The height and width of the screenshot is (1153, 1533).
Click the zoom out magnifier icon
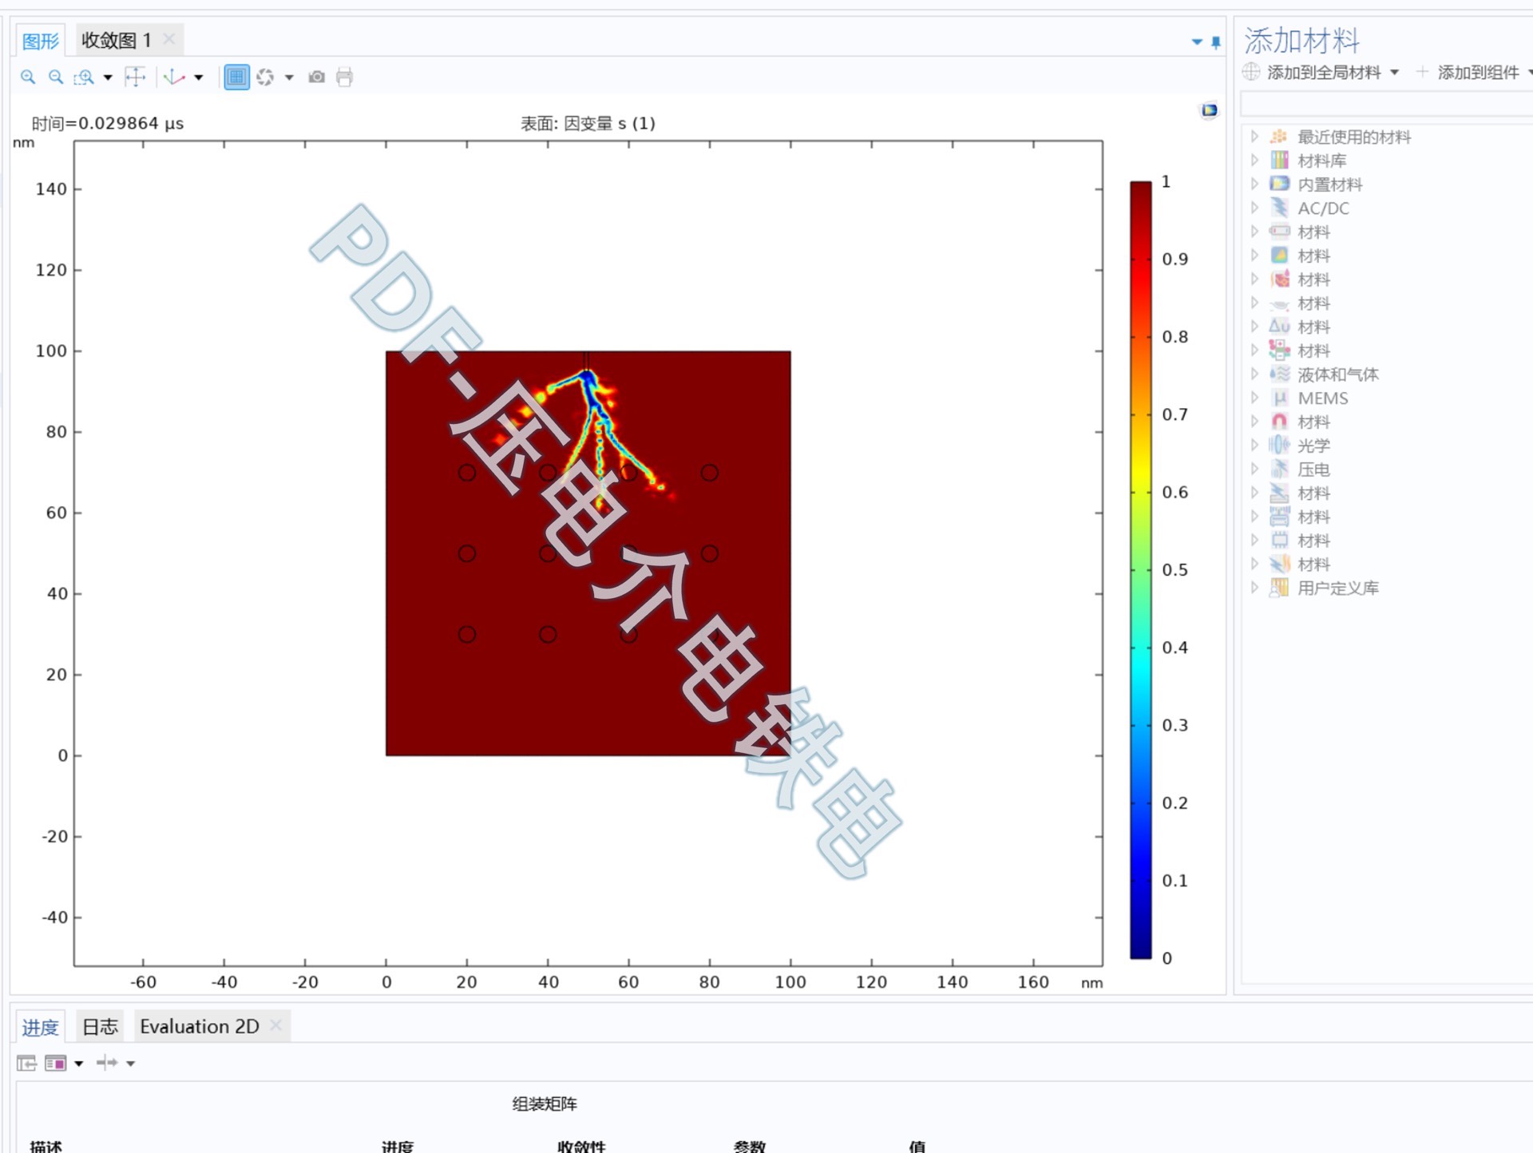point(56,77)
